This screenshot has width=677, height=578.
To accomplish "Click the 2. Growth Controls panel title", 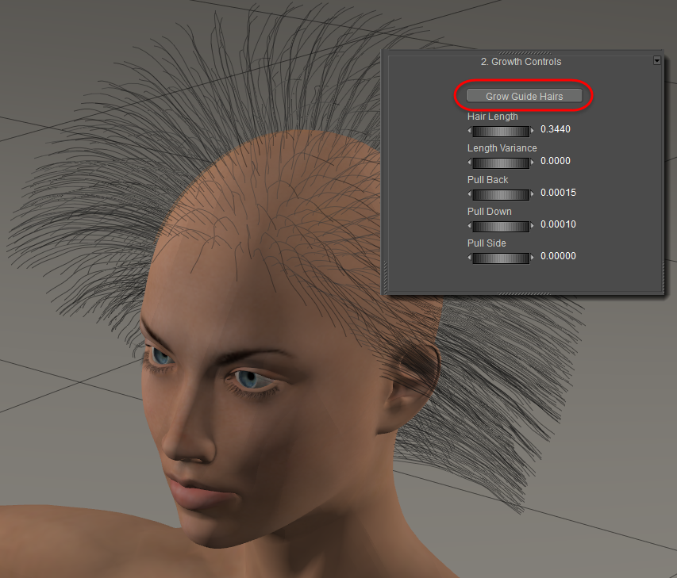I will 521,61.
